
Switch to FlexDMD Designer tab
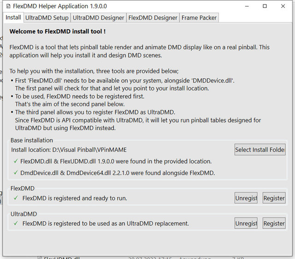click(153, 18)
